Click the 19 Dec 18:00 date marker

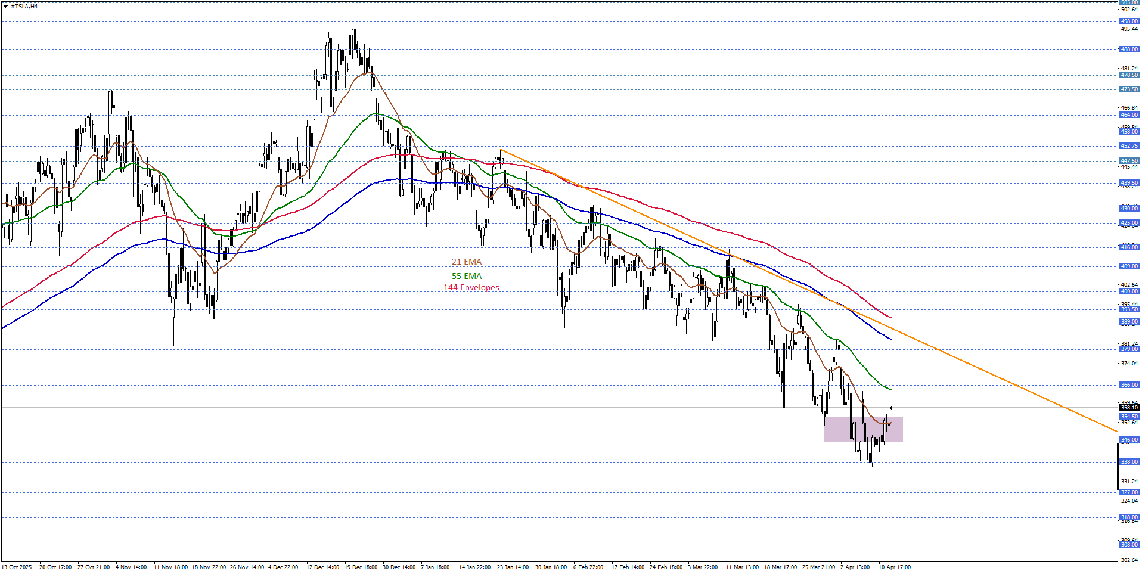pos(361,567)
